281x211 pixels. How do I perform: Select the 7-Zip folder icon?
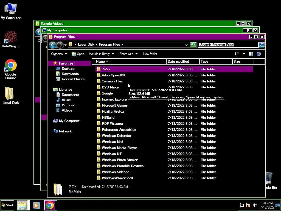pos(99,69)
